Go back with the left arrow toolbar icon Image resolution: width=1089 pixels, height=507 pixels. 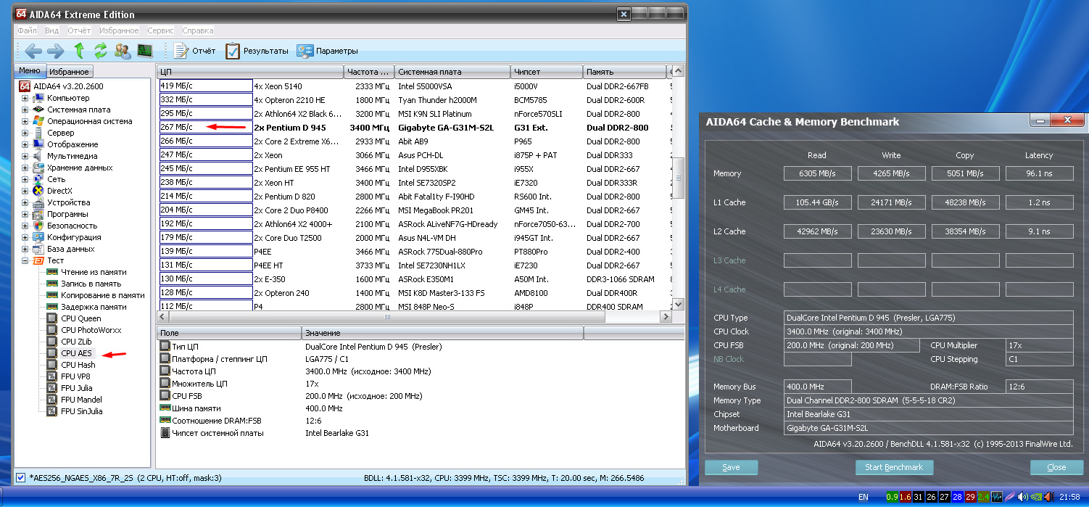click(x=33, y=51)
